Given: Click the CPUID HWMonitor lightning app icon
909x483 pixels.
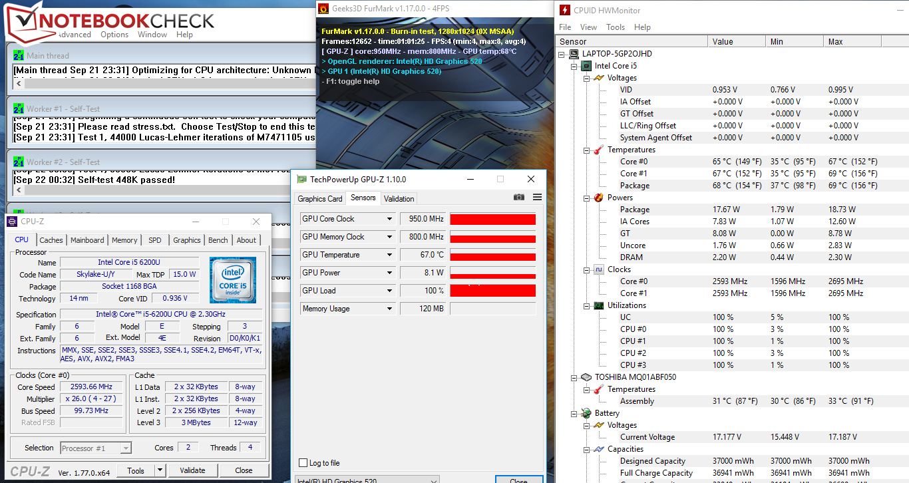Looking at the screenshot, I should [x=565, y=9].
